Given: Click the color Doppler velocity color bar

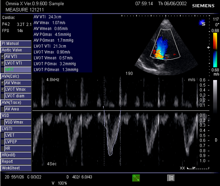Looking at the screenshot, I should pos(215,50).
